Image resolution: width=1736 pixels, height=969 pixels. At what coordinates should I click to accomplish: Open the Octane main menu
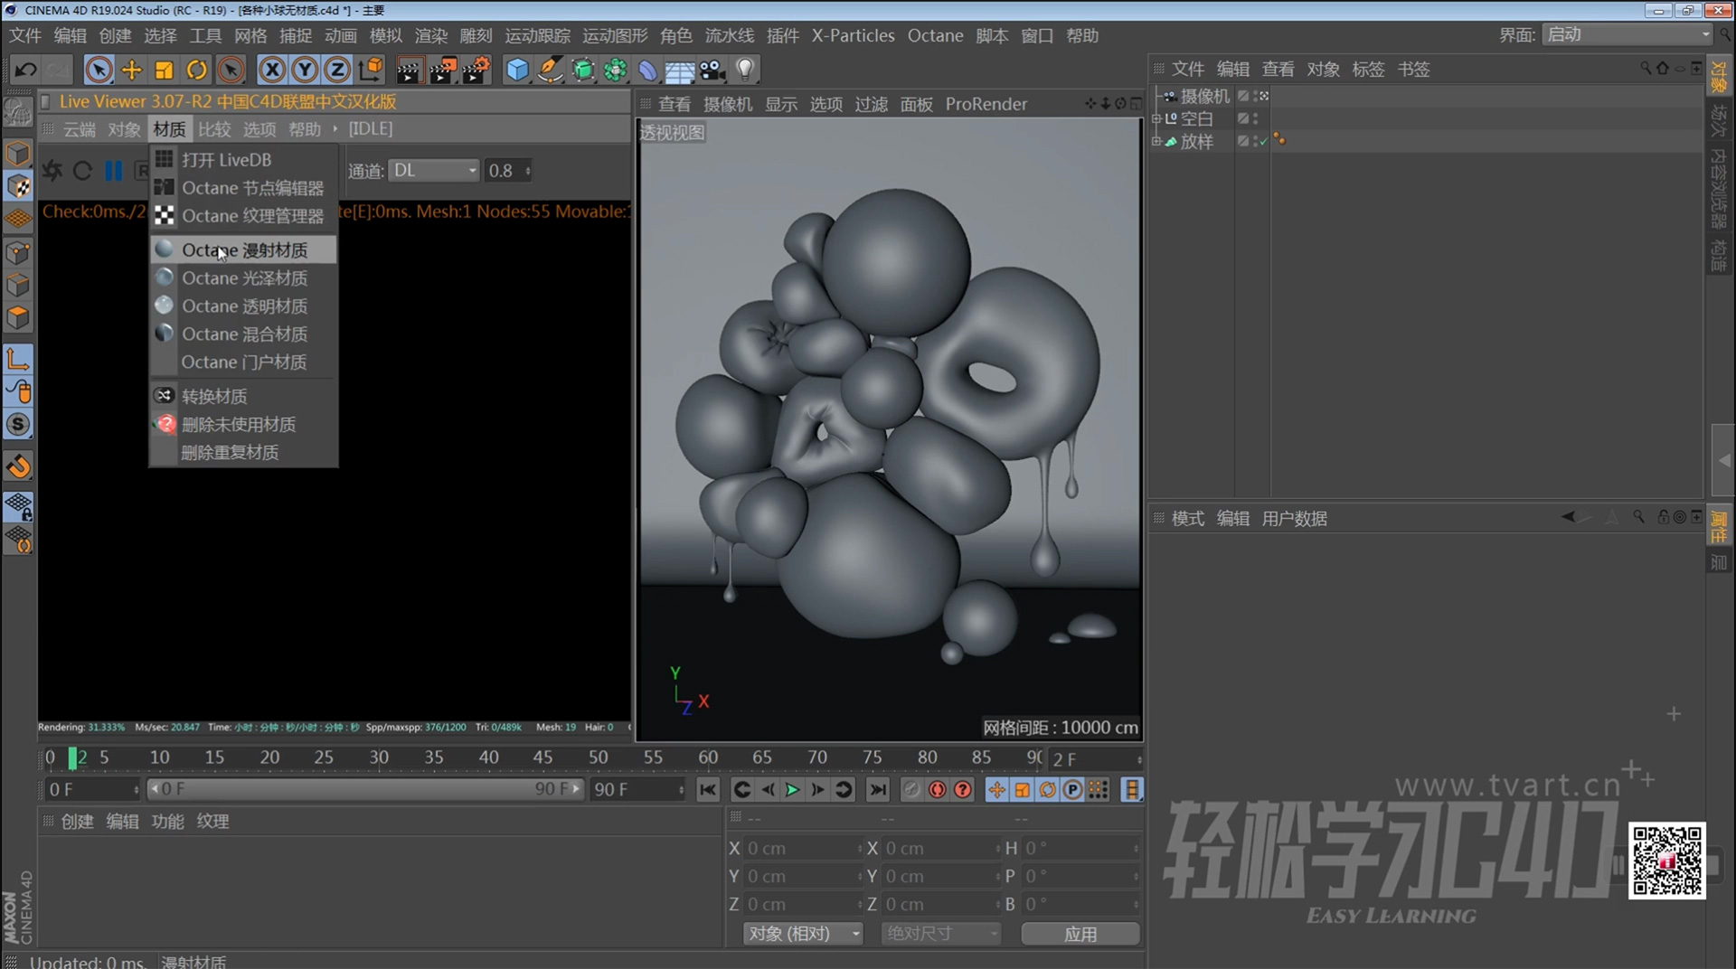[x=935, y=35]
